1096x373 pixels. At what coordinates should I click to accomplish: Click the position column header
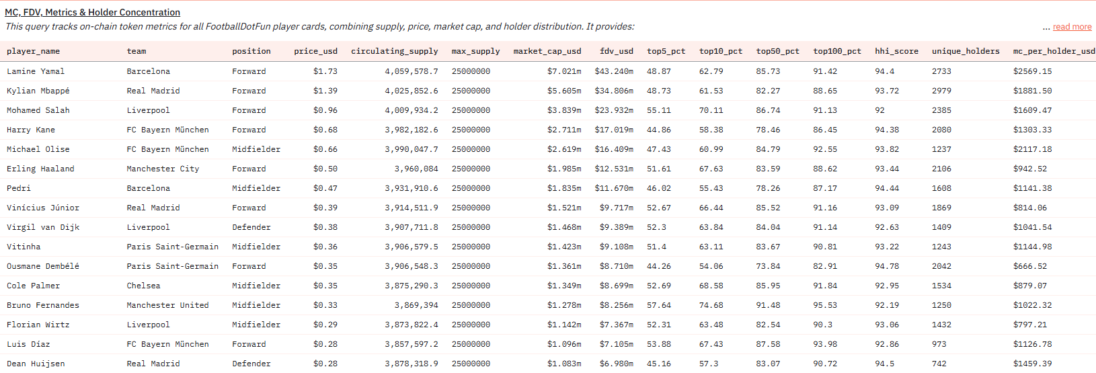[251, 51]
